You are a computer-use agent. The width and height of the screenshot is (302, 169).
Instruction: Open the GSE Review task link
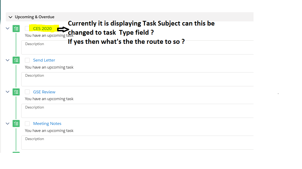(x=44, y=92)
